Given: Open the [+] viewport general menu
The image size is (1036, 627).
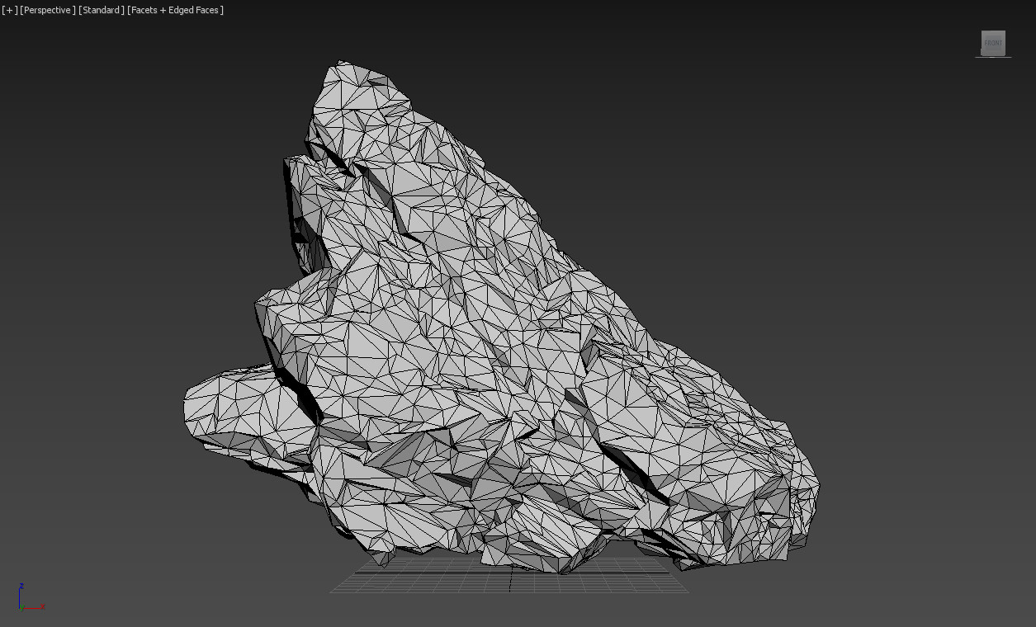Looking at the screenshot, I should pyautogui.click(x=9, y=10).
